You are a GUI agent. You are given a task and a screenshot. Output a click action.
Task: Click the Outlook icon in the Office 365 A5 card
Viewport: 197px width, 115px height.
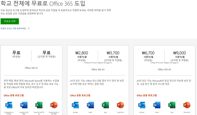[142, 105]
